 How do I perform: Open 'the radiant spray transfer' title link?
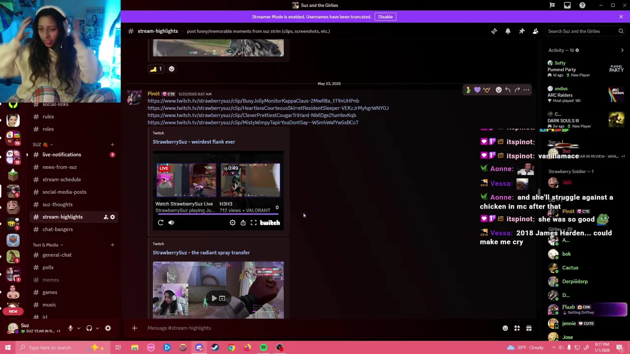[201, 253]
